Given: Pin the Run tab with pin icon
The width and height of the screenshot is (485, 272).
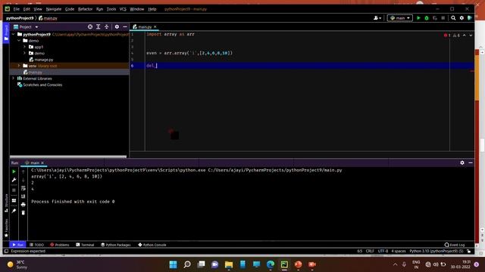Looking at the screenshot, I should tap(14, 211).
